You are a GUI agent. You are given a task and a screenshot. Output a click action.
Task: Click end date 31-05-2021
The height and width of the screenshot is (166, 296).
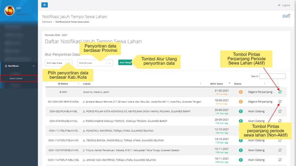222,91
